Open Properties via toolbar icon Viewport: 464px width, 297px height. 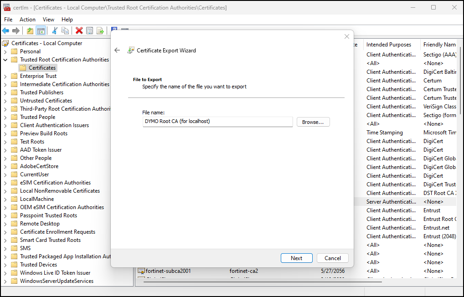(90, 31)
